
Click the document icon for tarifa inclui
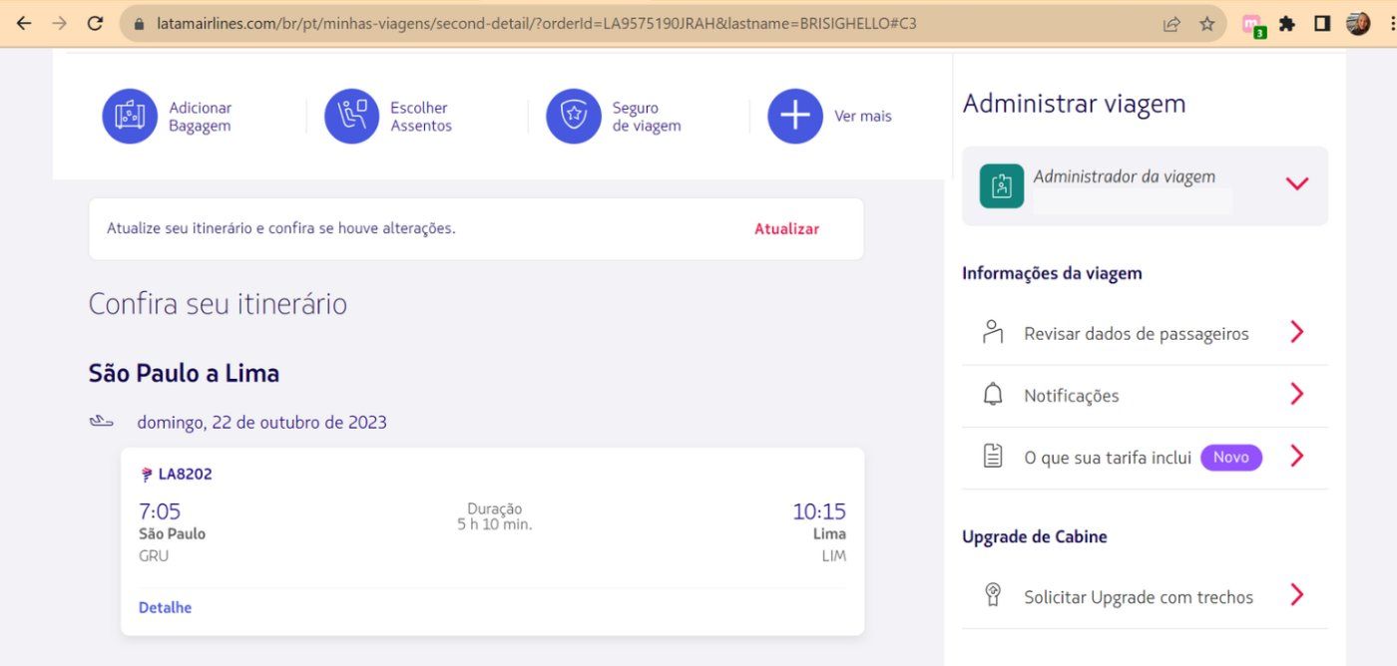992,457
